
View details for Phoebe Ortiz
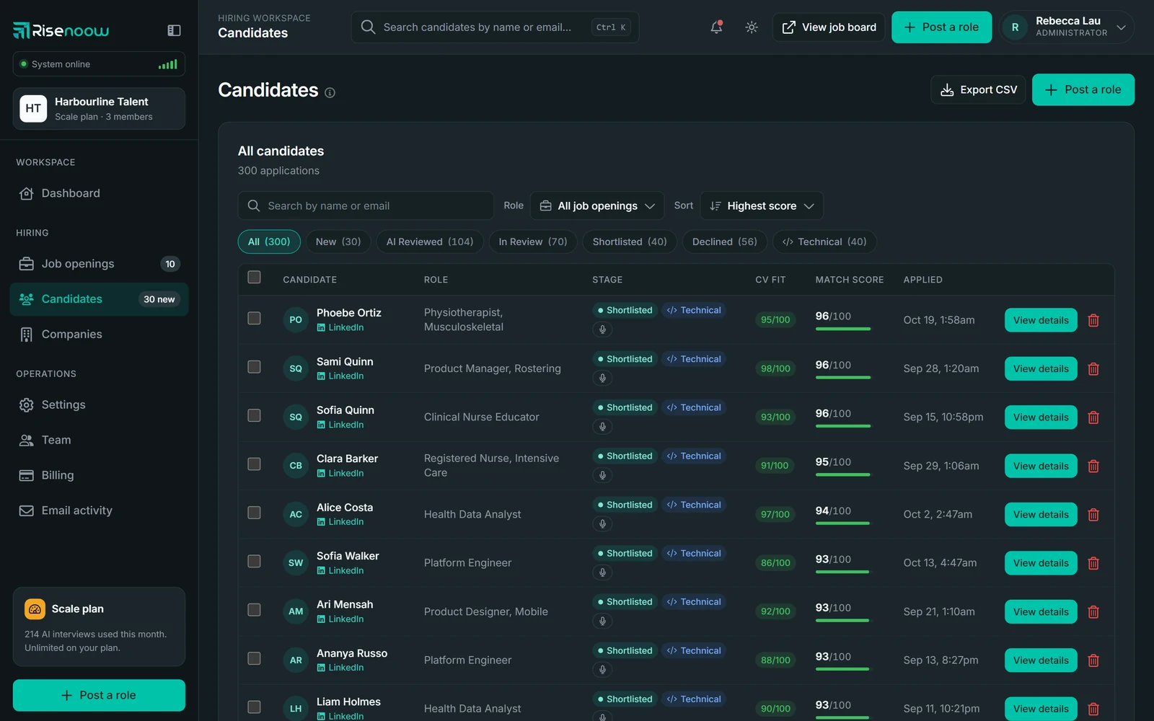pos(1041,320)
